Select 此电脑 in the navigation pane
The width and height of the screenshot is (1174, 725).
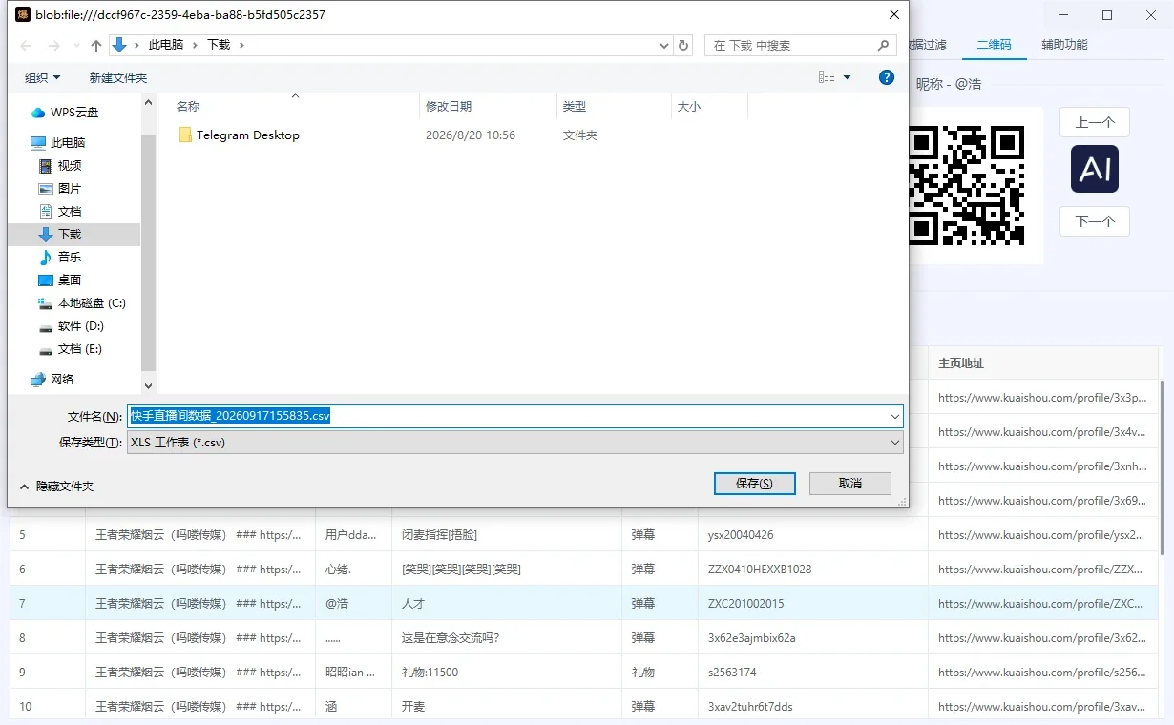68,143
